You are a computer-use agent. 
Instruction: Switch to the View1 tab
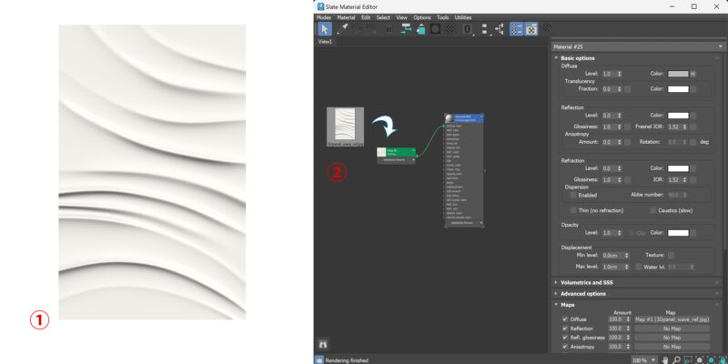point(325,41)
